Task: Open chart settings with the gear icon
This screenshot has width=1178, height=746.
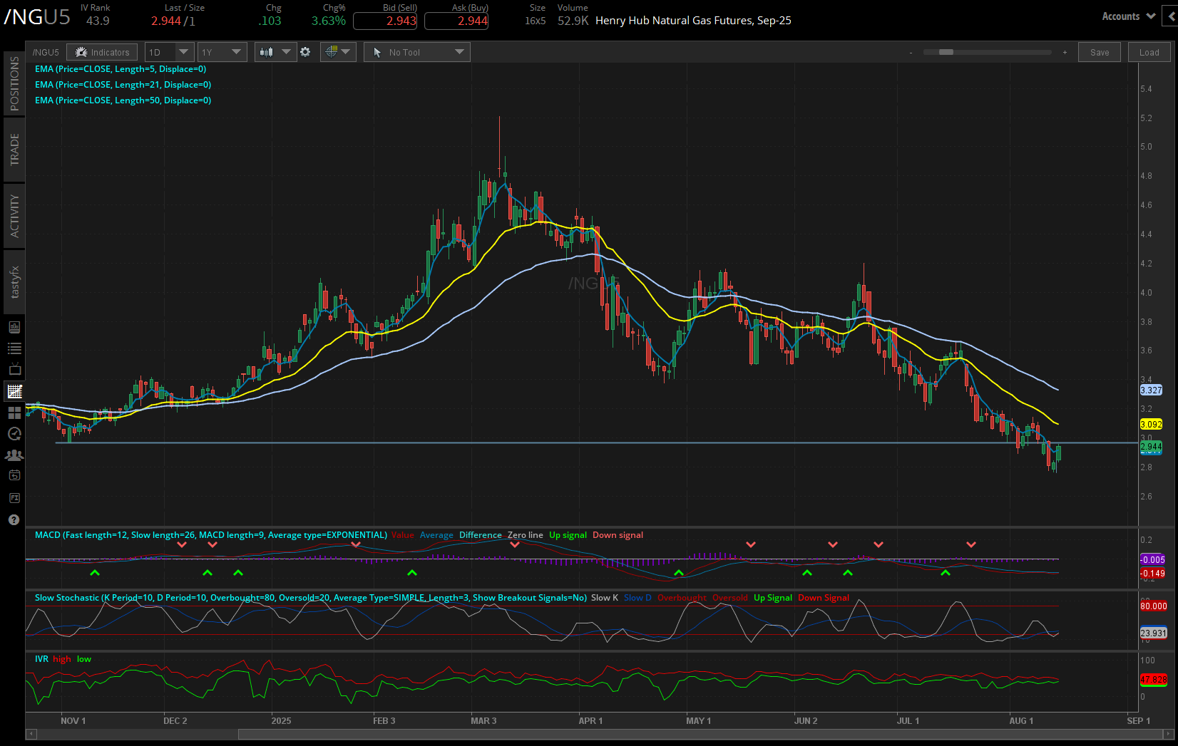Action: coord(305,51)
